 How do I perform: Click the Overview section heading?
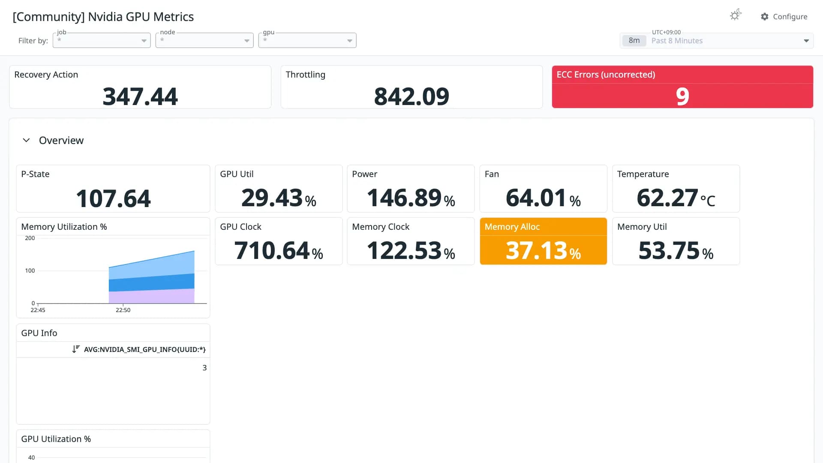pyautogui.click(x=61, y=140)
